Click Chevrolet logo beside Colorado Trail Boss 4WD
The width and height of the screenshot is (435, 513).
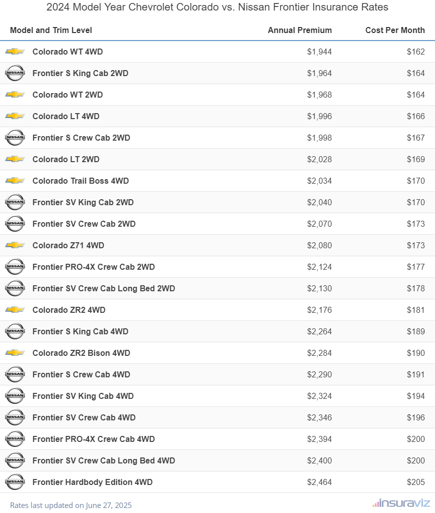coord(15,181)
